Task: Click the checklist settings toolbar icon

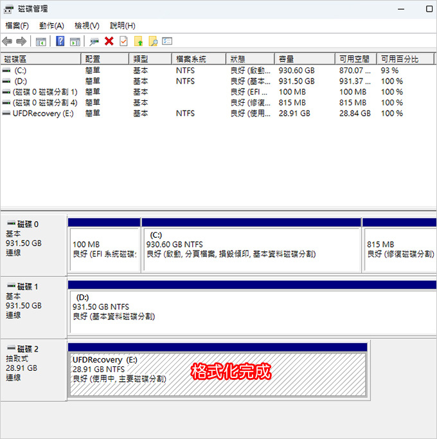Action: (x=167, y=41)
